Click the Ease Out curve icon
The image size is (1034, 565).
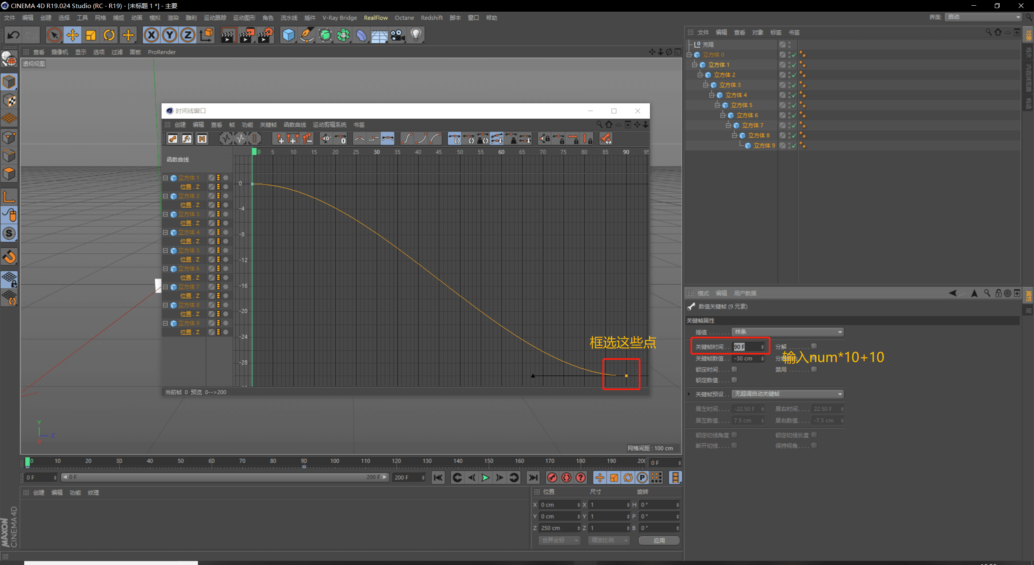(x=435, y=139)
